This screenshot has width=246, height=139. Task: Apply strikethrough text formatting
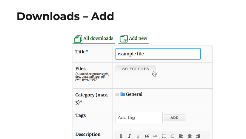pyautogui.click(x=155, y=136)
